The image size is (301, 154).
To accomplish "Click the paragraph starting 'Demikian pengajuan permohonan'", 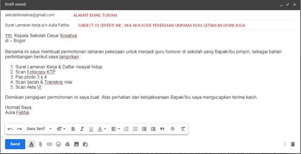I will [x=131, y=97].
